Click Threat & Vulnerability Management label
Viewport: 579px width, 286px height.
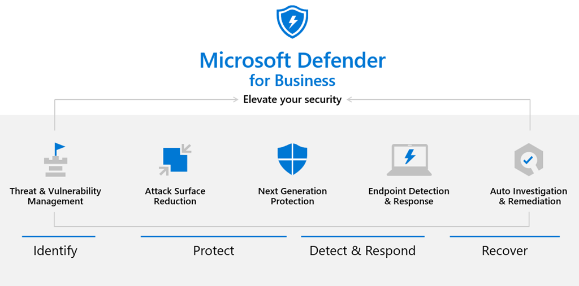55,196
